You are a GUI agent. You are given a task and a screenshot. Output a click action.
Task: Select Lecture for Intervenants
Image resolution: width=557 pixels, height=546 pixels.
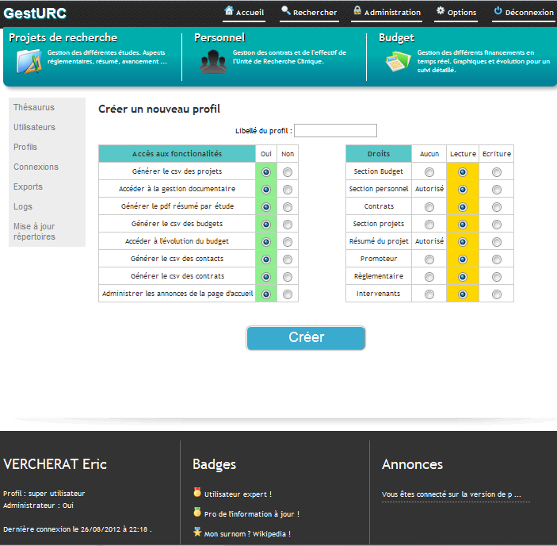(x=463, y=294)
